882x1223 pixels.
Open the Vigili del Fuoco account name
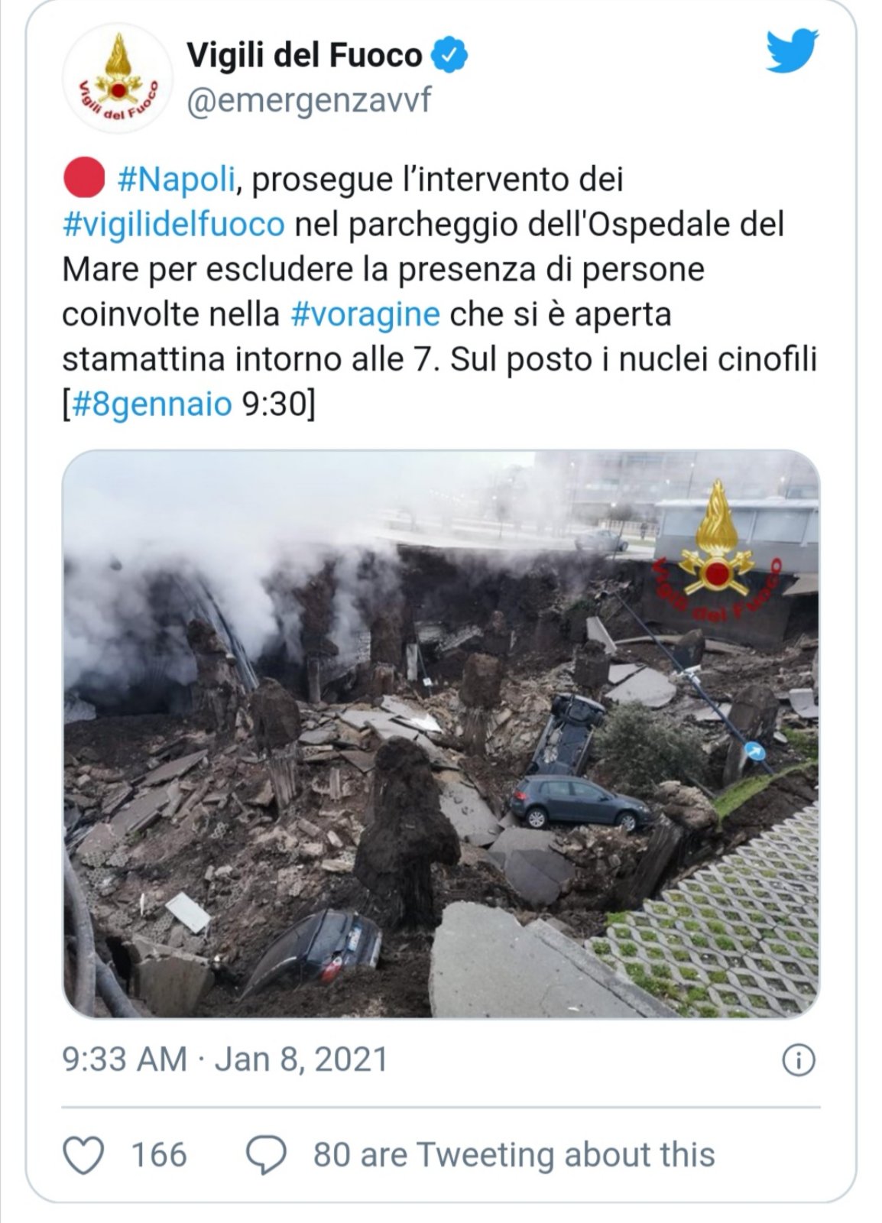(x=304, y=55)
